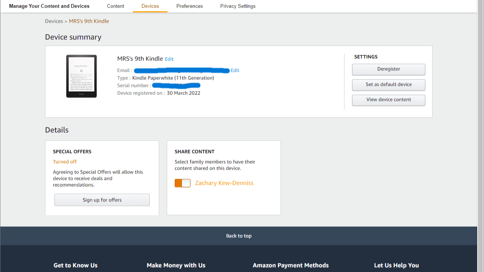Click the Amazon Payment Methods footer heading
Viewport: 484px width, 272px height.
point(290,265)
